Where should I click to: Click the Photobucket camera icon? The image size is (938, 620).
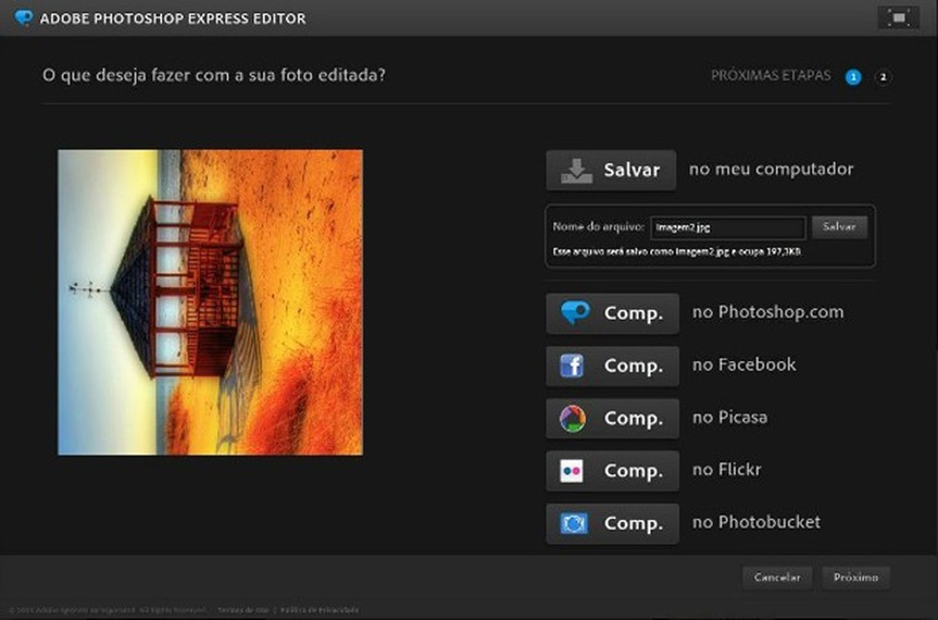[x=574, y=524]
